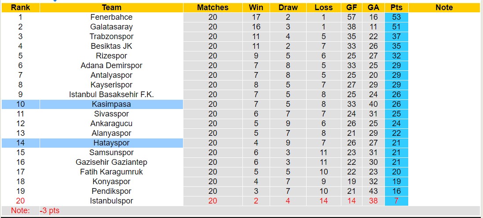Click the GA column header
The width and height of the screenshot is (483, 218).
click(373, 7)
